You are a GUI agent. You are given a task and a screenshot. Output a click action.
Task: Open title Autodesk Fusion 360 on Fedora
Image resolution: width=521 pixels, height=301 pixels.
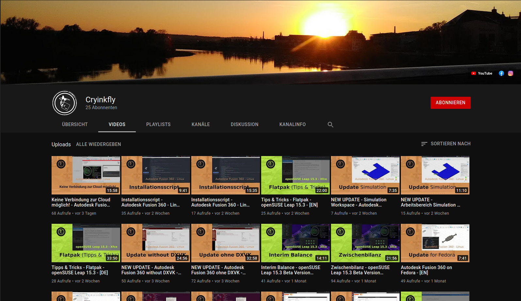[426, 270]
